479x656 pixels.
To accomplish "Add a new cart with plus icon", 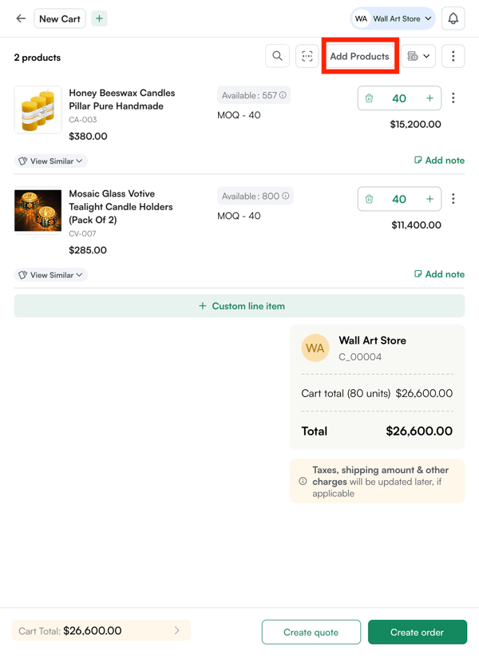I will click(99, 18).
